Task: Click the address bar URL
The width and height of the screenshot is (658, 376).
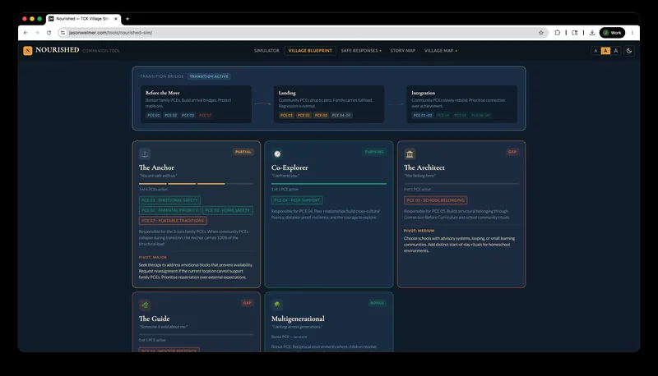Action: (x=110, y=33)
